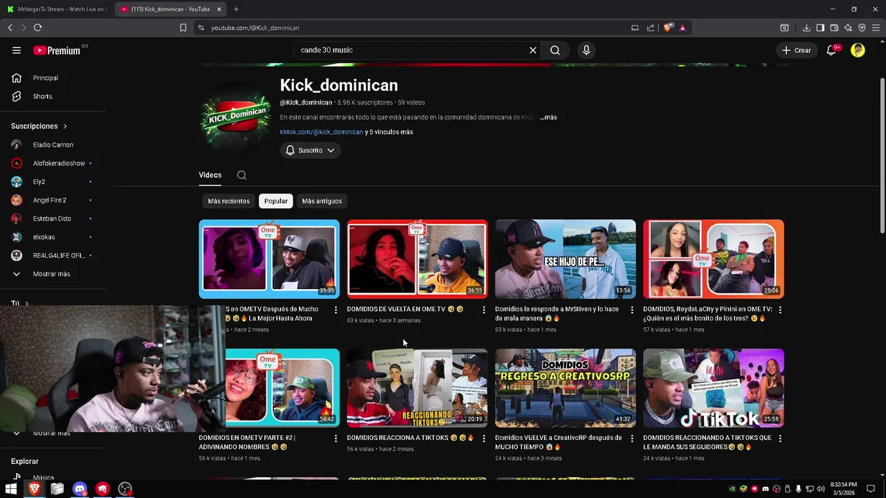Open OBS Studio from the taskbar

click(x=125, y=489)
